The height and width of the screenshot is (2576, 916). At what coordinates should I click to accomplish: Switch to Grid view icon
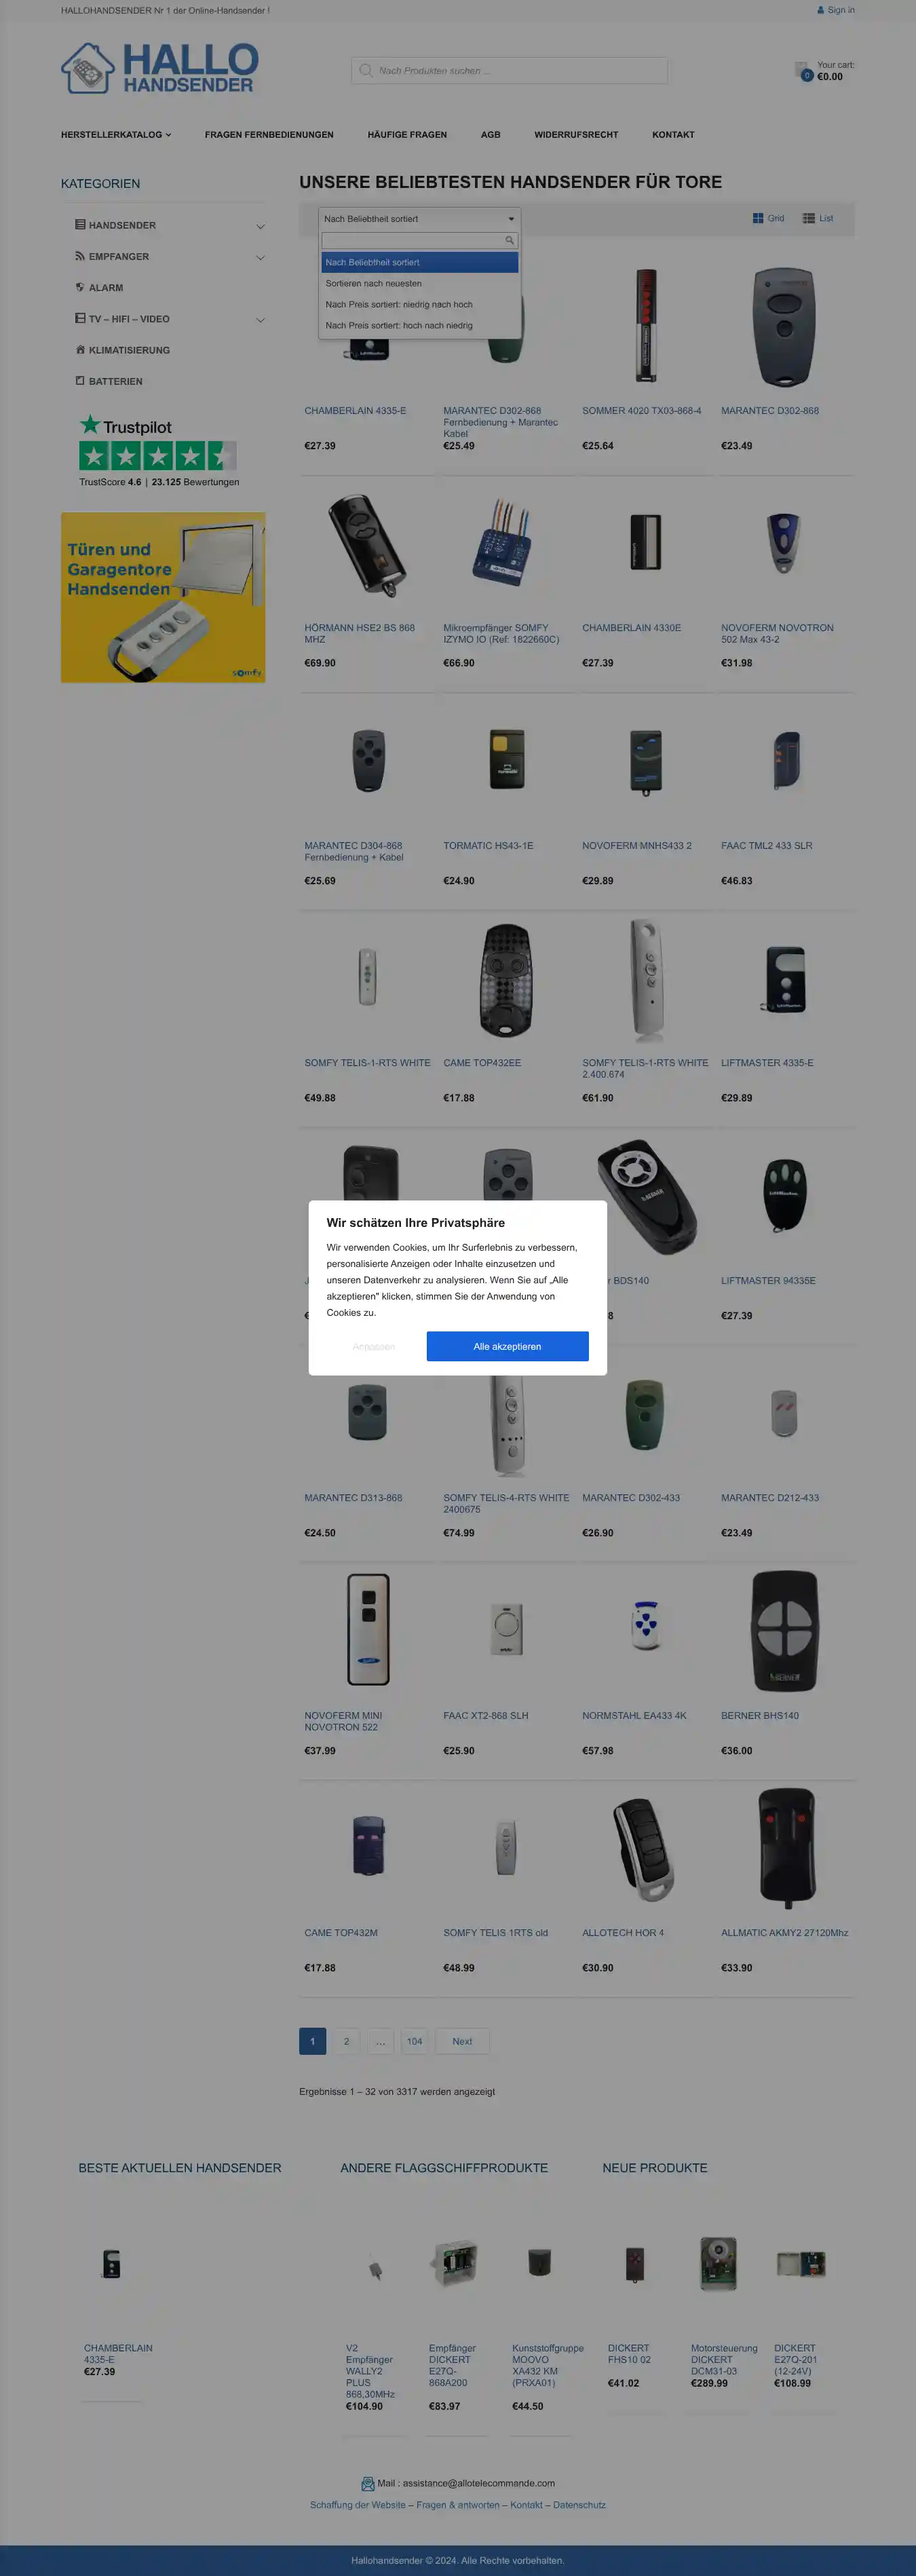(x=758, y=218)
